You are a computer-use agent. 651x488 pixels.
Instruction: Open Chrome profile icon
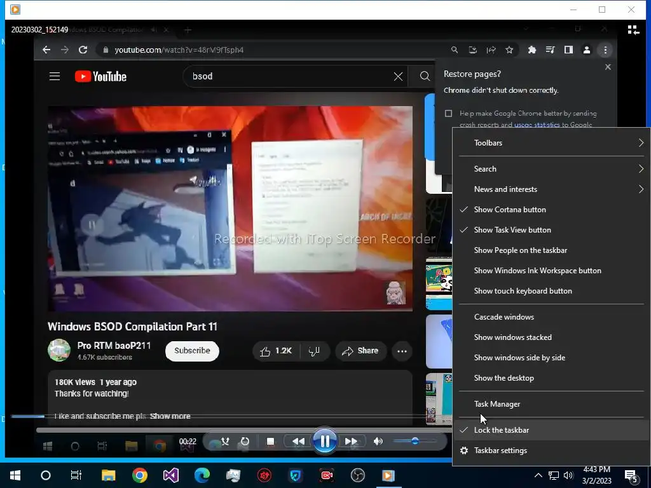(x=587, y=50)
